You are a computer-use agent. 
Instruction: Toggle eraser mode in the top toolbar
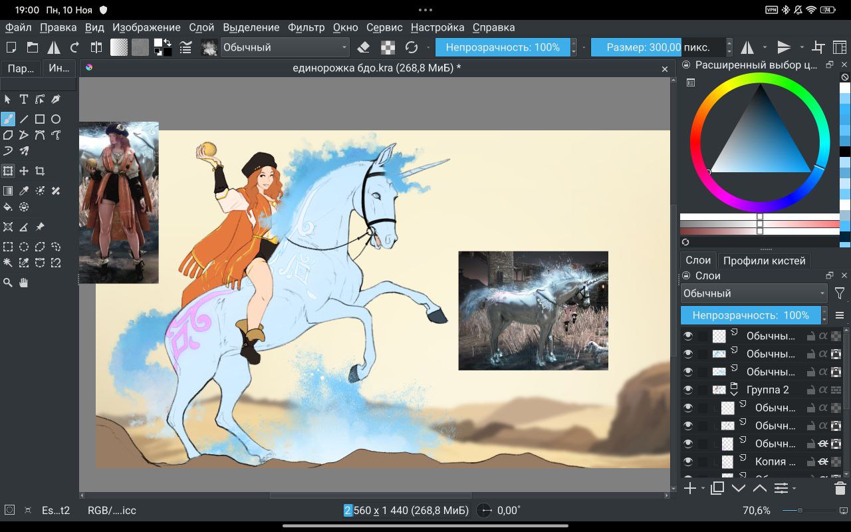(x=363, y=47)
